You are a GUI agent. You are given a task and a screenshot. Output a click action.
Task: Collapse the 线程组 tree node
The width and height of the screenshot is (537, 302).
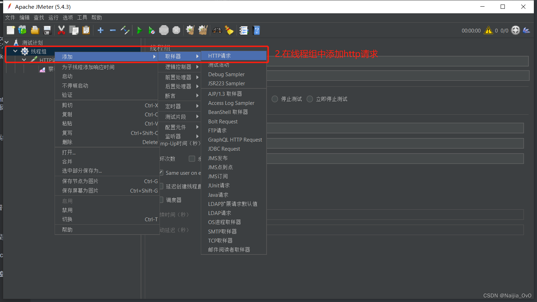click(x=15, y=51)
